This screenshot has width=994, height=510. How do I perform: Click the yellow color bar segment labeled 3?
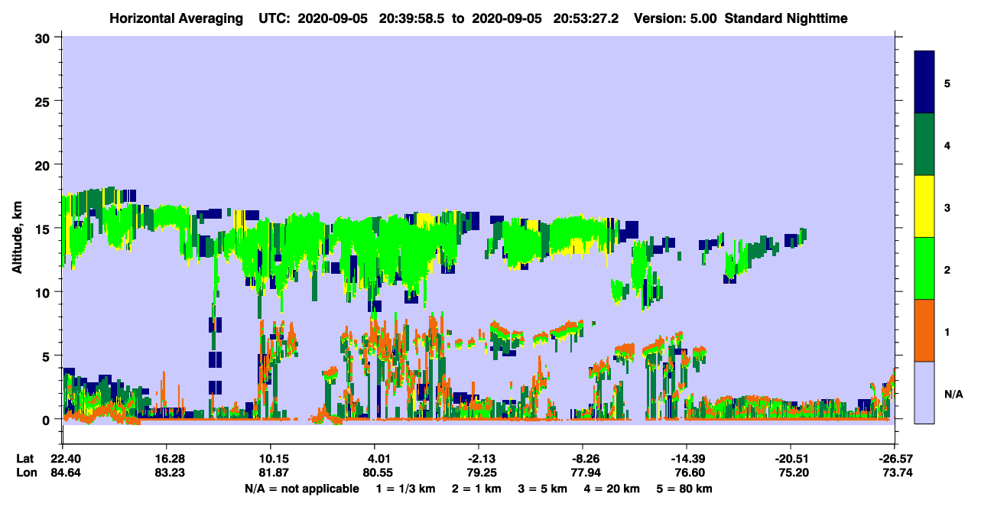click(924, 206)
